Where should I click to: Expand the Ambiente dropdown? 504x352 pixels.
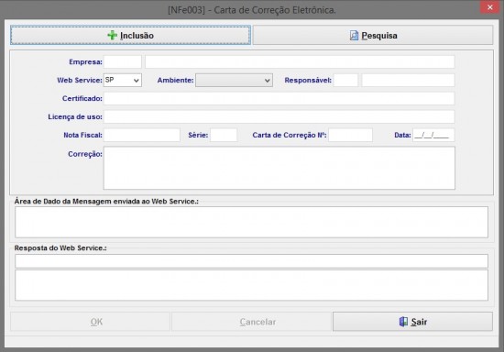pyautogui.click(x=234, y=81)
